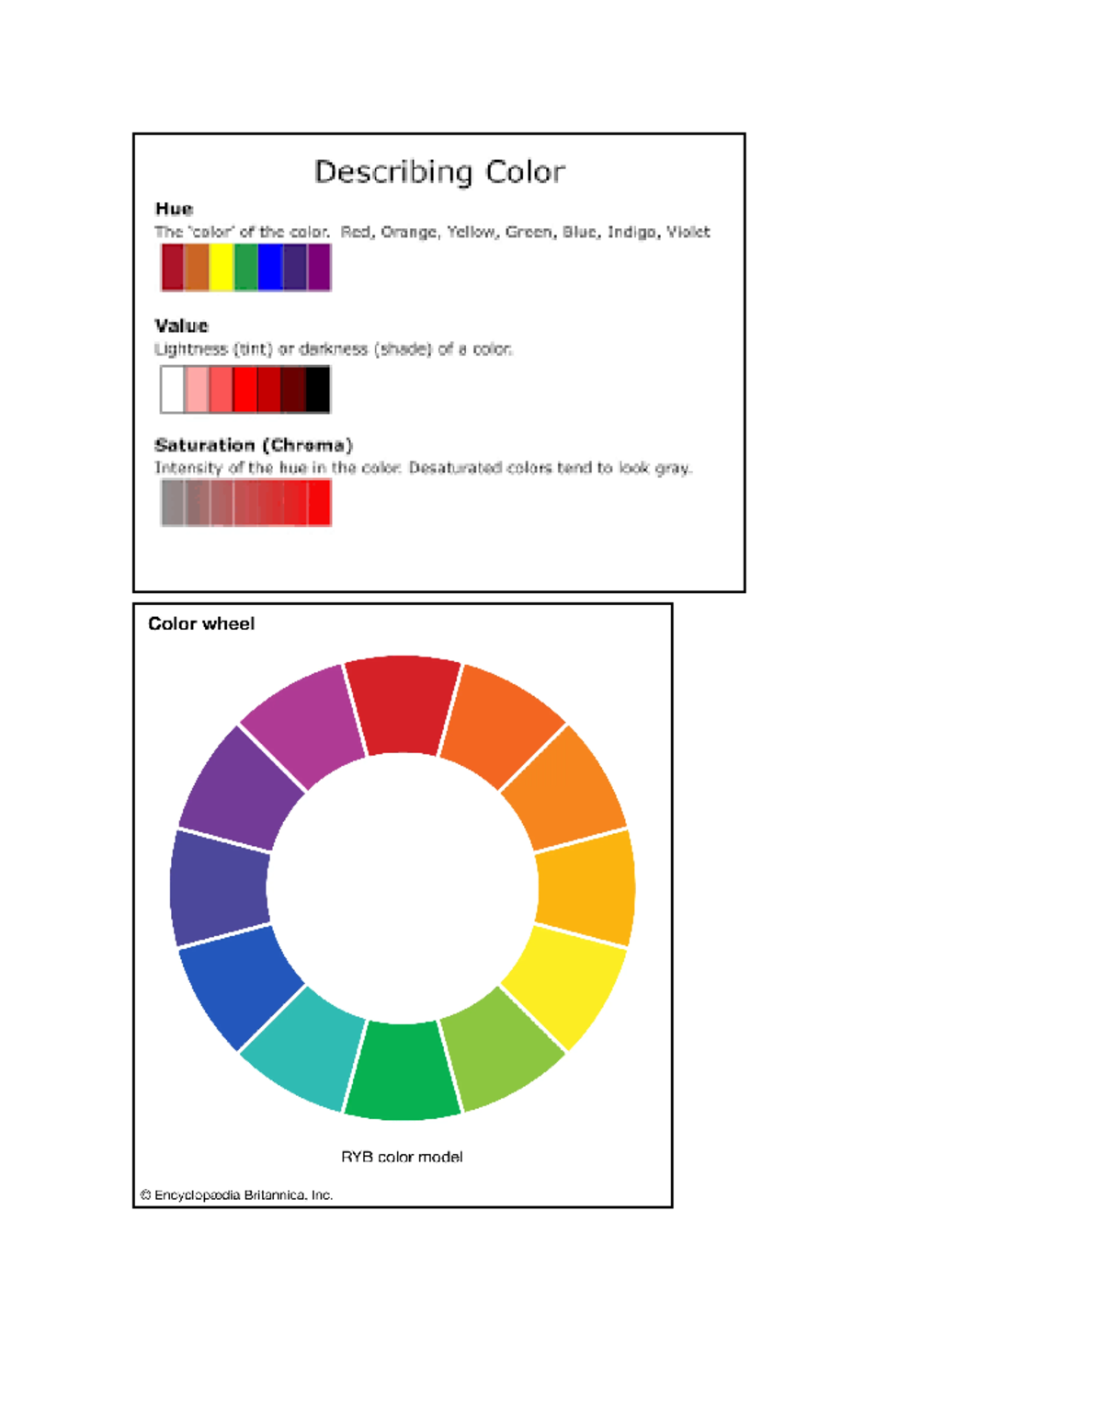
Task: Click the green segment at the wheel bottom
Action: (403, 1071)
